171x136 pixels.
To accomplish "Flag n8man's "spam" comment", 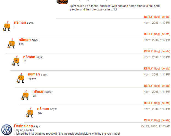I will coord(156,86).
